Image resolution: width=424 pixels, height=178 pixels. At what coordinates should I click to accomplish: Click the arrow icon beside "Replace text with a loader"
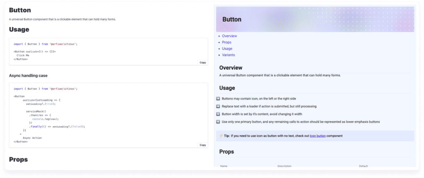coord(218,106)
